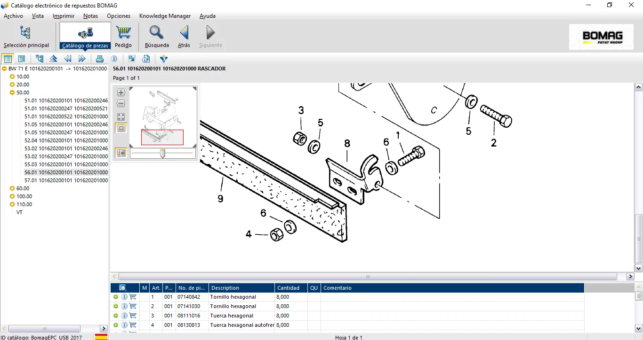Click the filter funnel icon

[163, 59]
